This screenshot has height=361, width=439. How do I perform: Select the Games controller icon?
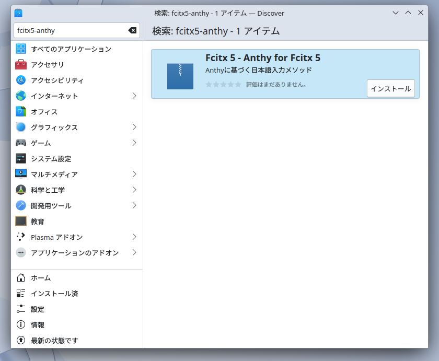(21, 143)
